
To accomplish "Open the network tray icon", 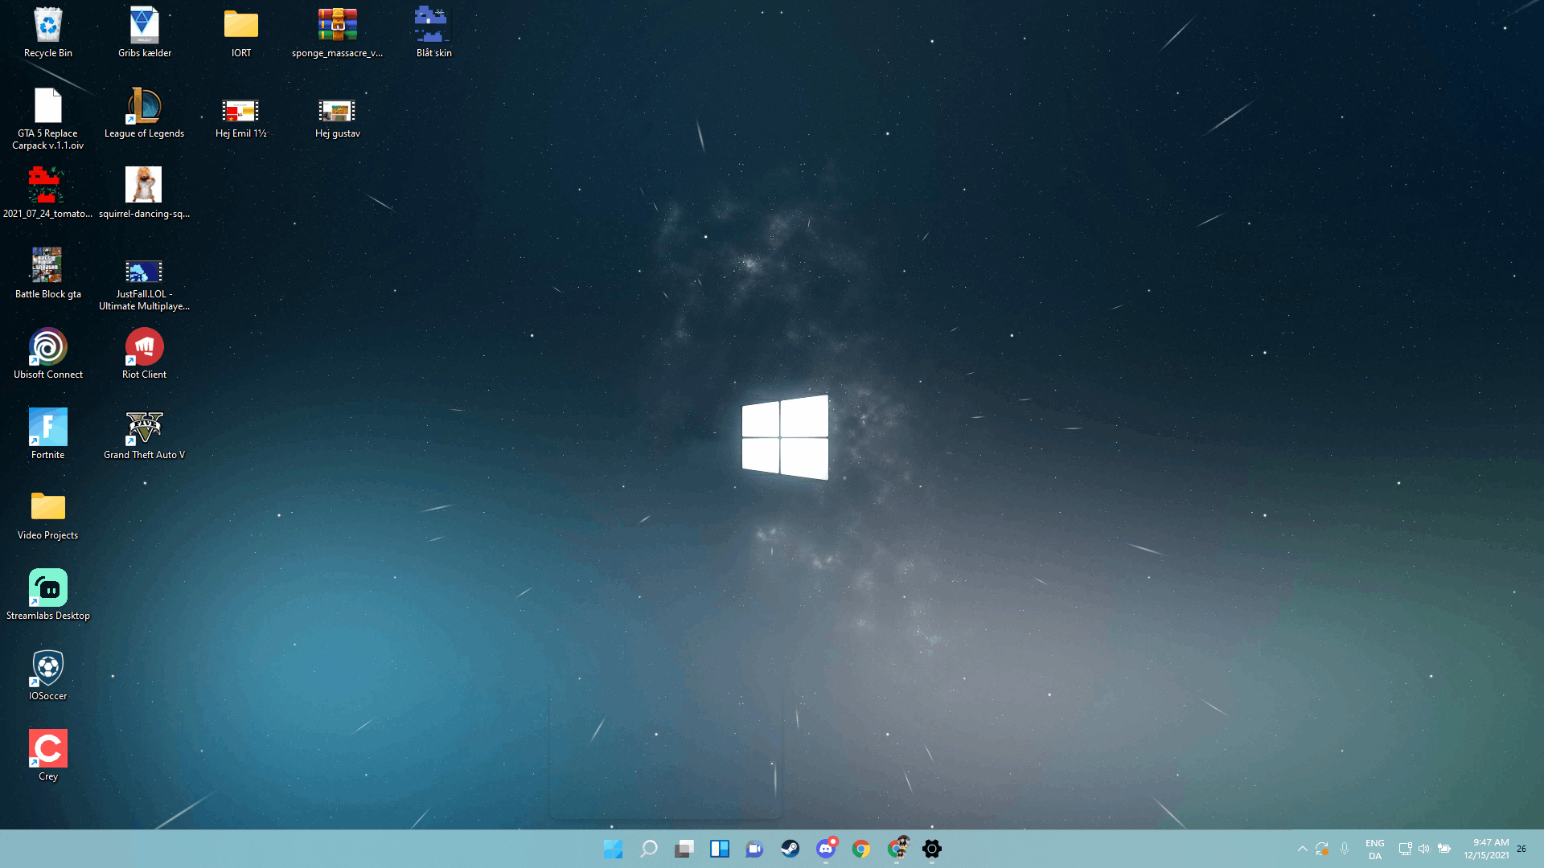I will pyautogui.click(x=1405, y=849).
